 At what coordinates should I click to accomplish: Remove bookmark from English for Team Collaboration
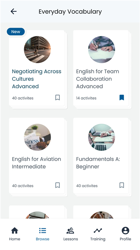point(122,98)
